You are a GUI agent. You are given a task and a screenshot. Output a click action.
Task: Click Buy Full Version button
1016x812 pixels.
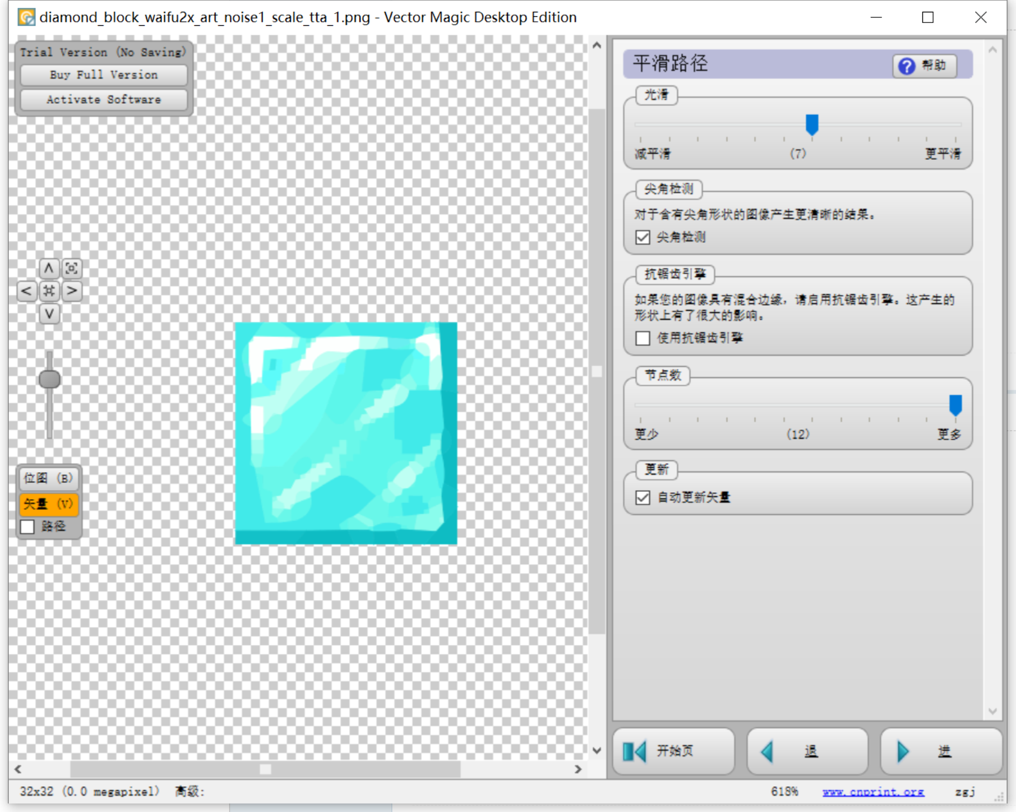pos(104,75)
